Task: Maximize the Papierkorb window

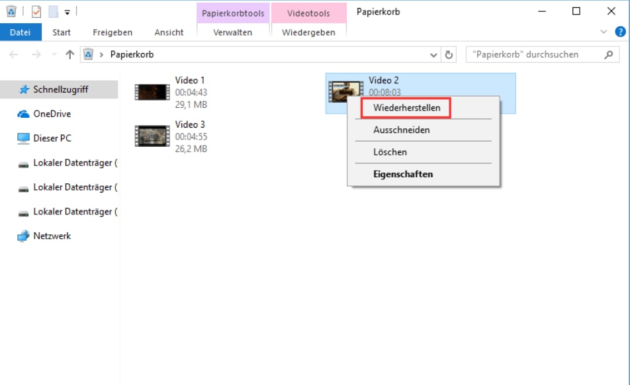Action: 576,11
